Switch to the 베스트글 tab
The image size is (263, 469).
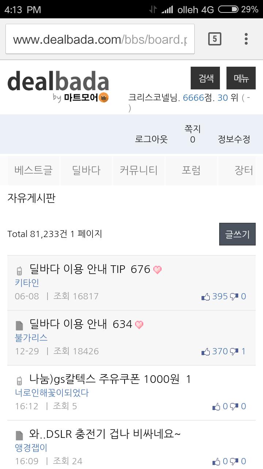click(x=34, y=170)
